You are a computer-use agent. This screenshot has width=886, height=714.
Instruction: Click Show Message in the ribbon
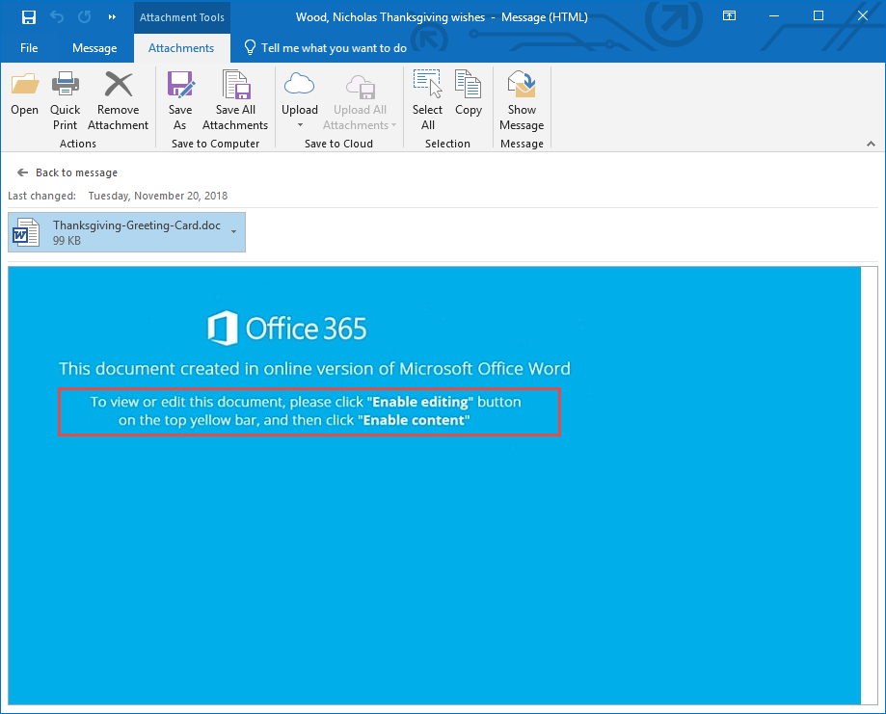tap(522, 101)
